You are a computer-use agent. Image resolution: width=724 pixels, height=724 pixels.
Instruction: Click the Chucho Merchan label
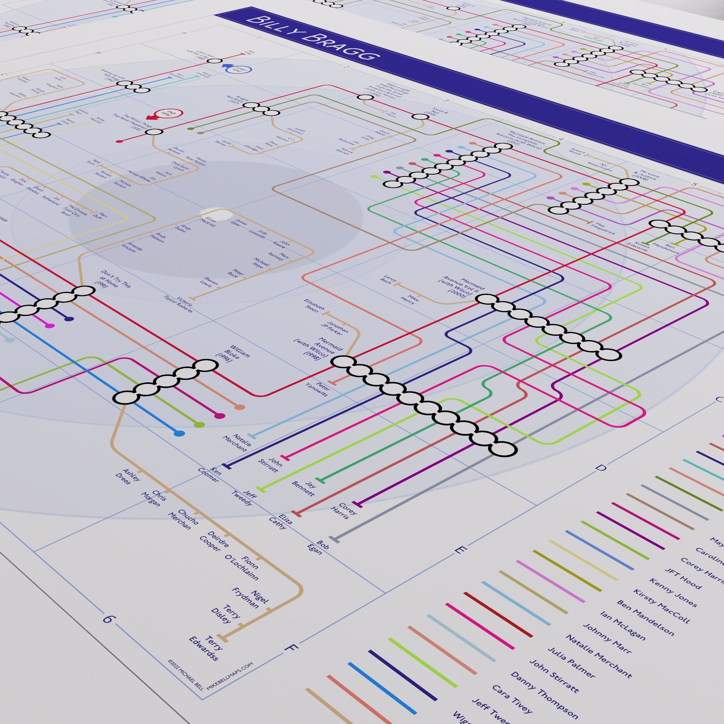[x=183, y=520]
